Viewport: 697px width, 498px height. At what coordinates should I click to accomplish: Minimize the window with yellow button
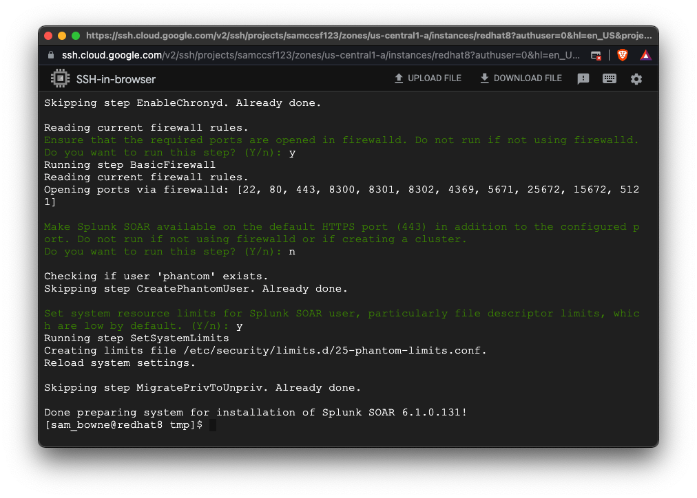pos(62,36)
